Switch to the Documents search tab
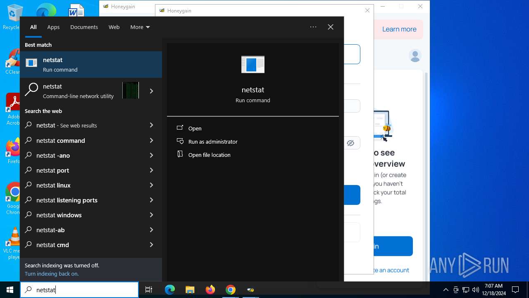Viewport: 529px width, 298px height. click(84, 27)
